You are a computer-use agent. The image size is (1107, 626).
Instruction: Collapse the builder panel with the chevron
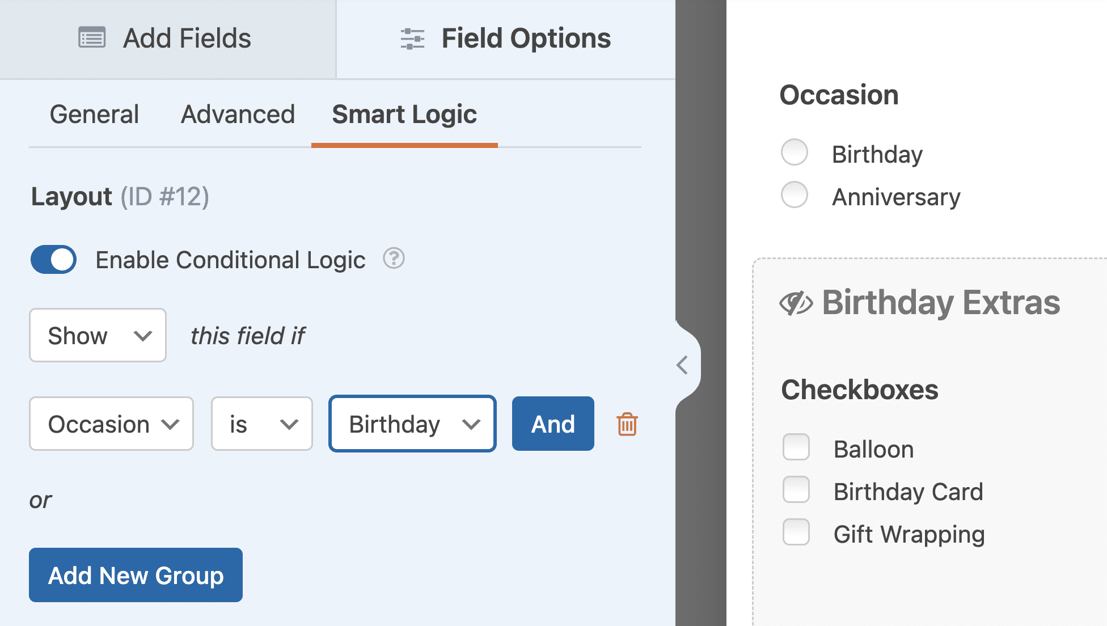[x=683, y=366]
